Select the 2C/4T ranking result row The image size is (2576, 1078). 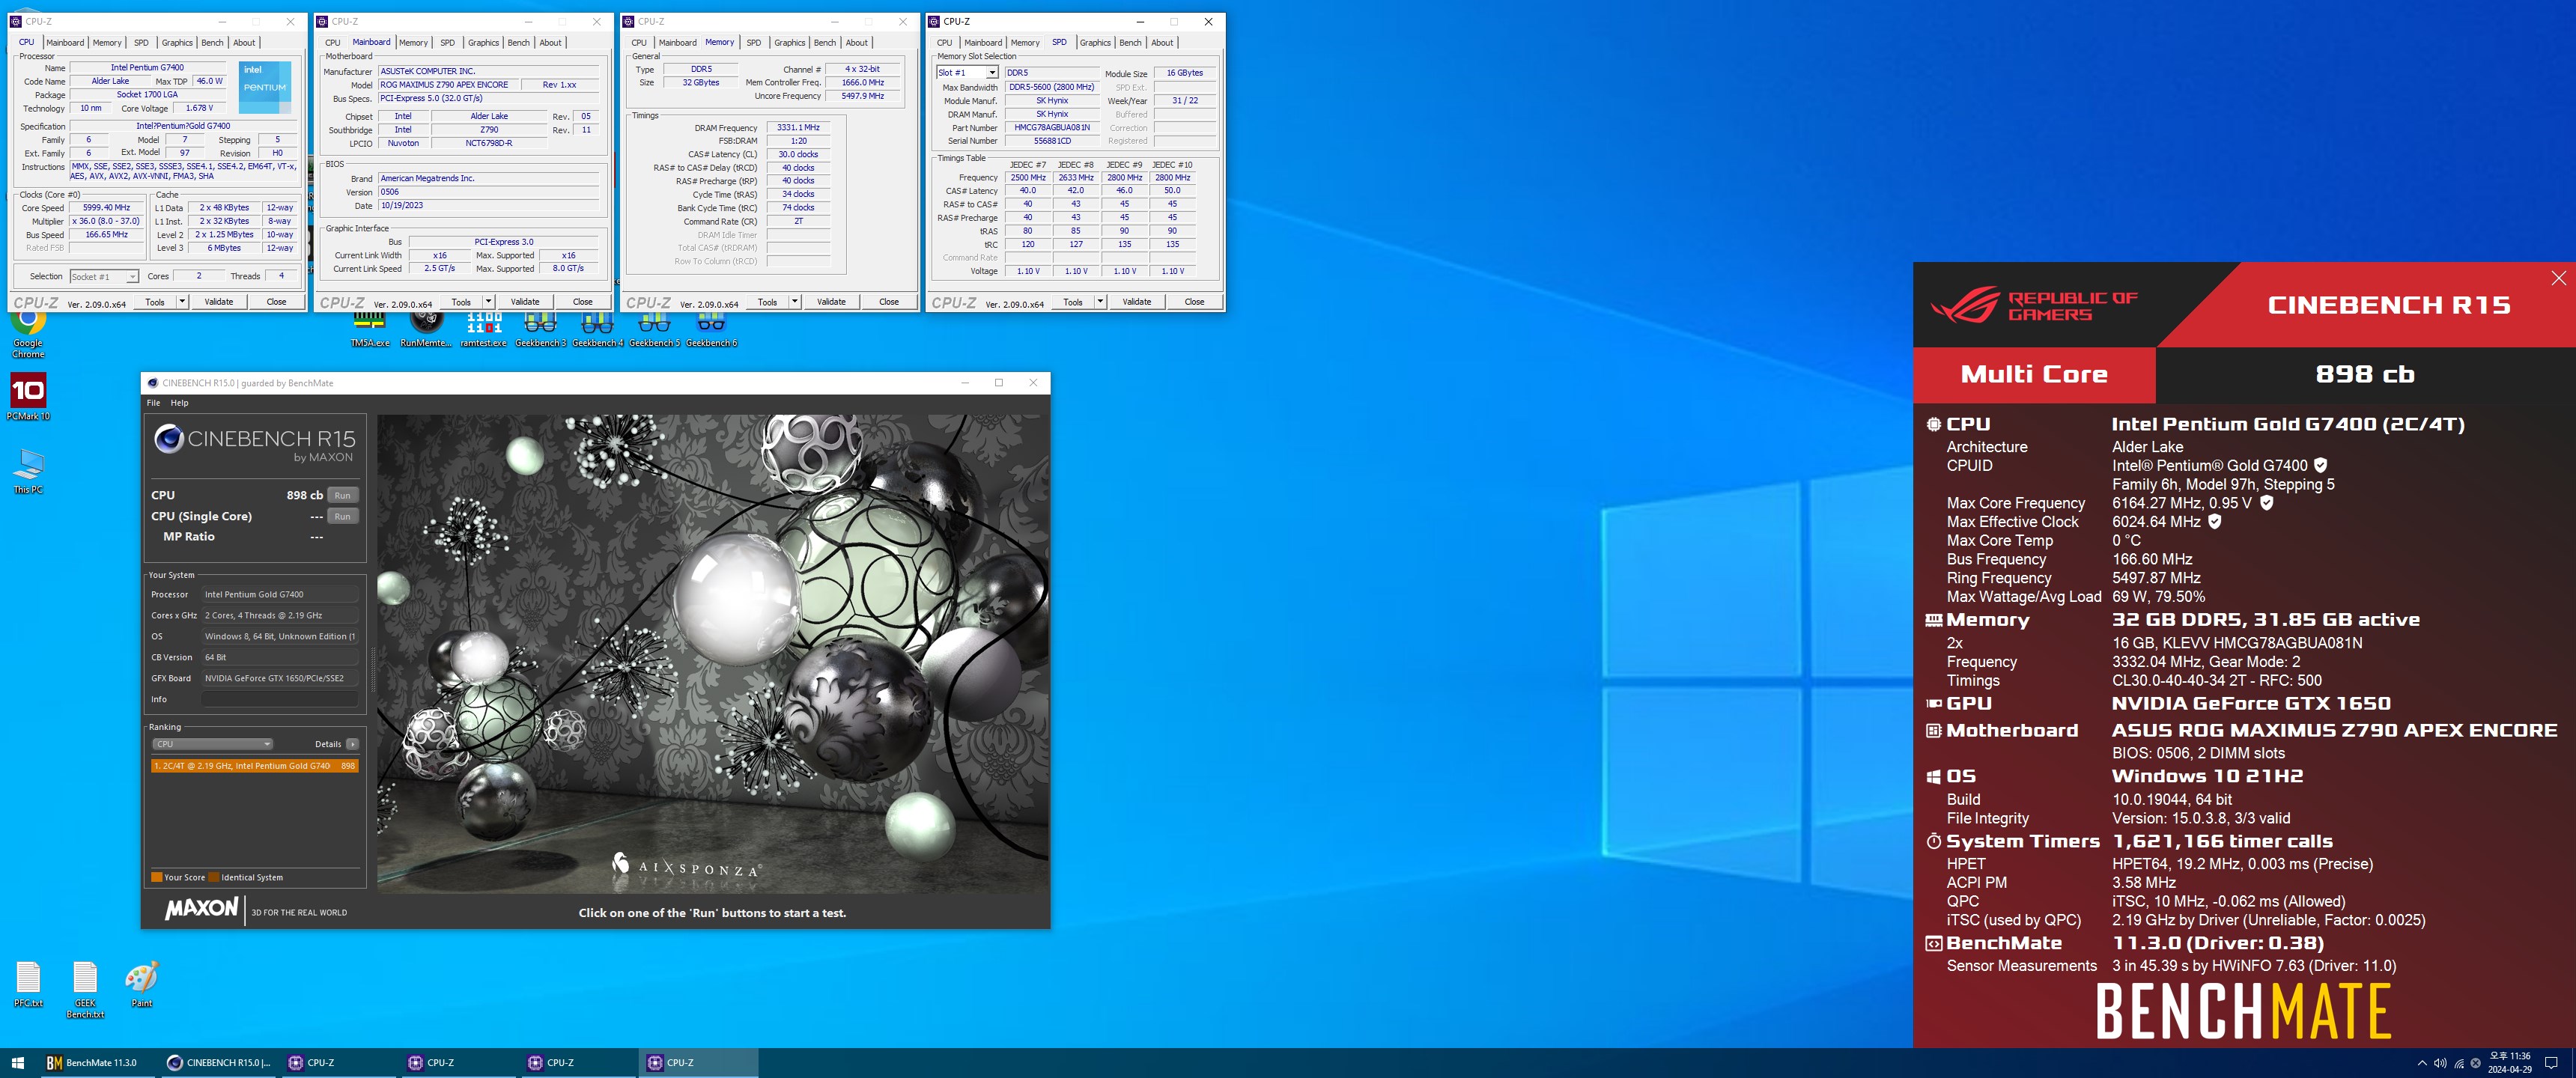[x=254, y=765]
